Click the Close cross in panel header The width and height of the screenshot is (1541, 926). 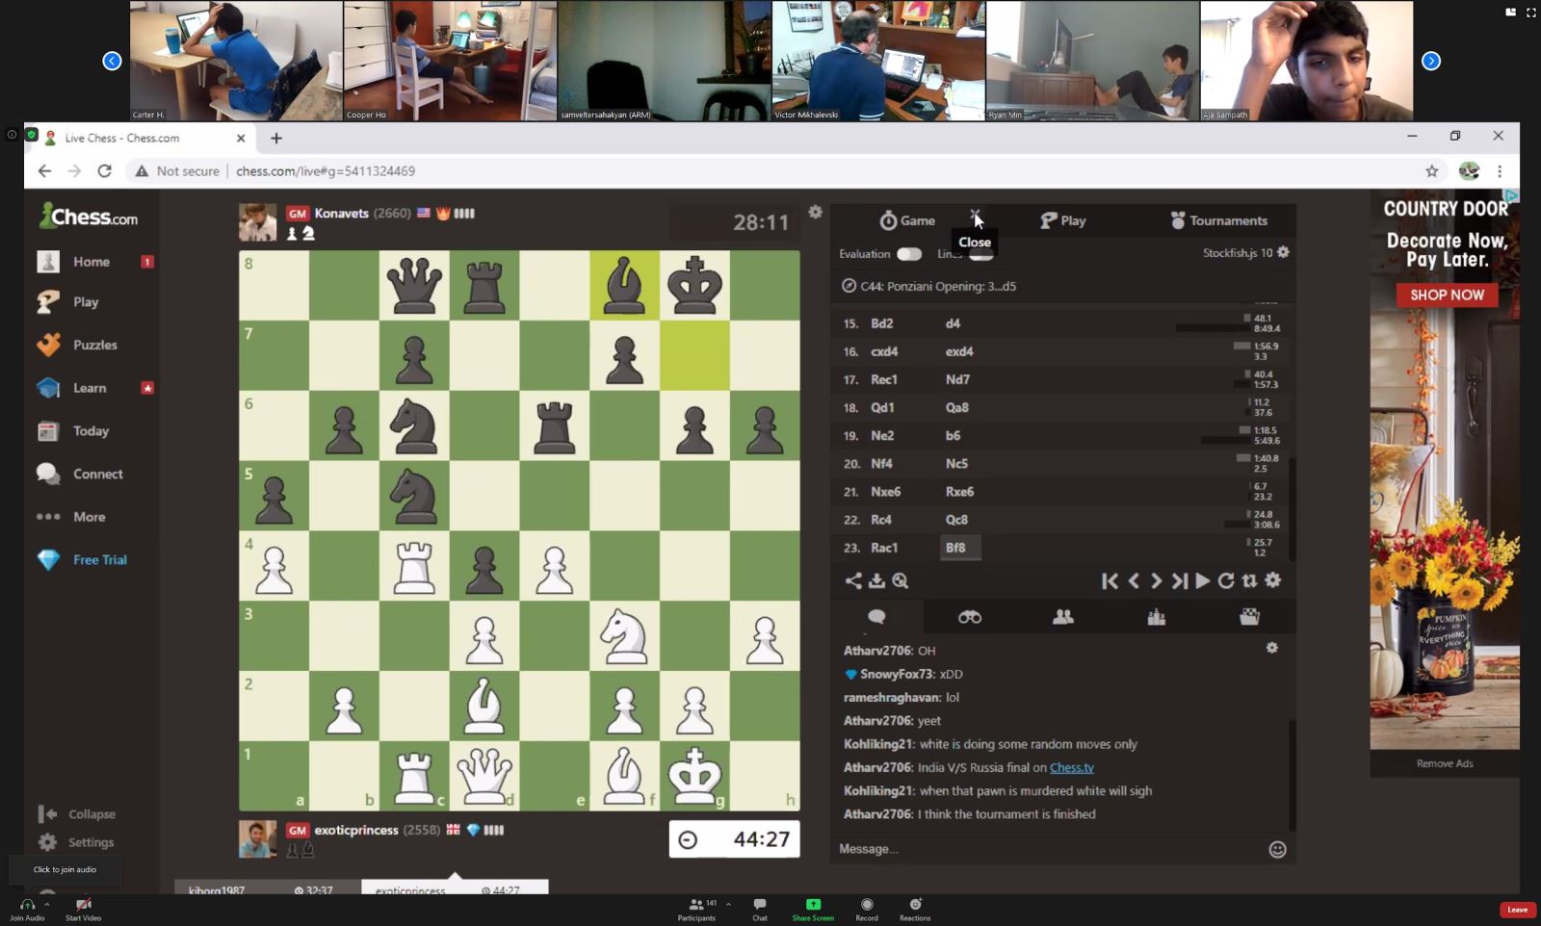975,216
